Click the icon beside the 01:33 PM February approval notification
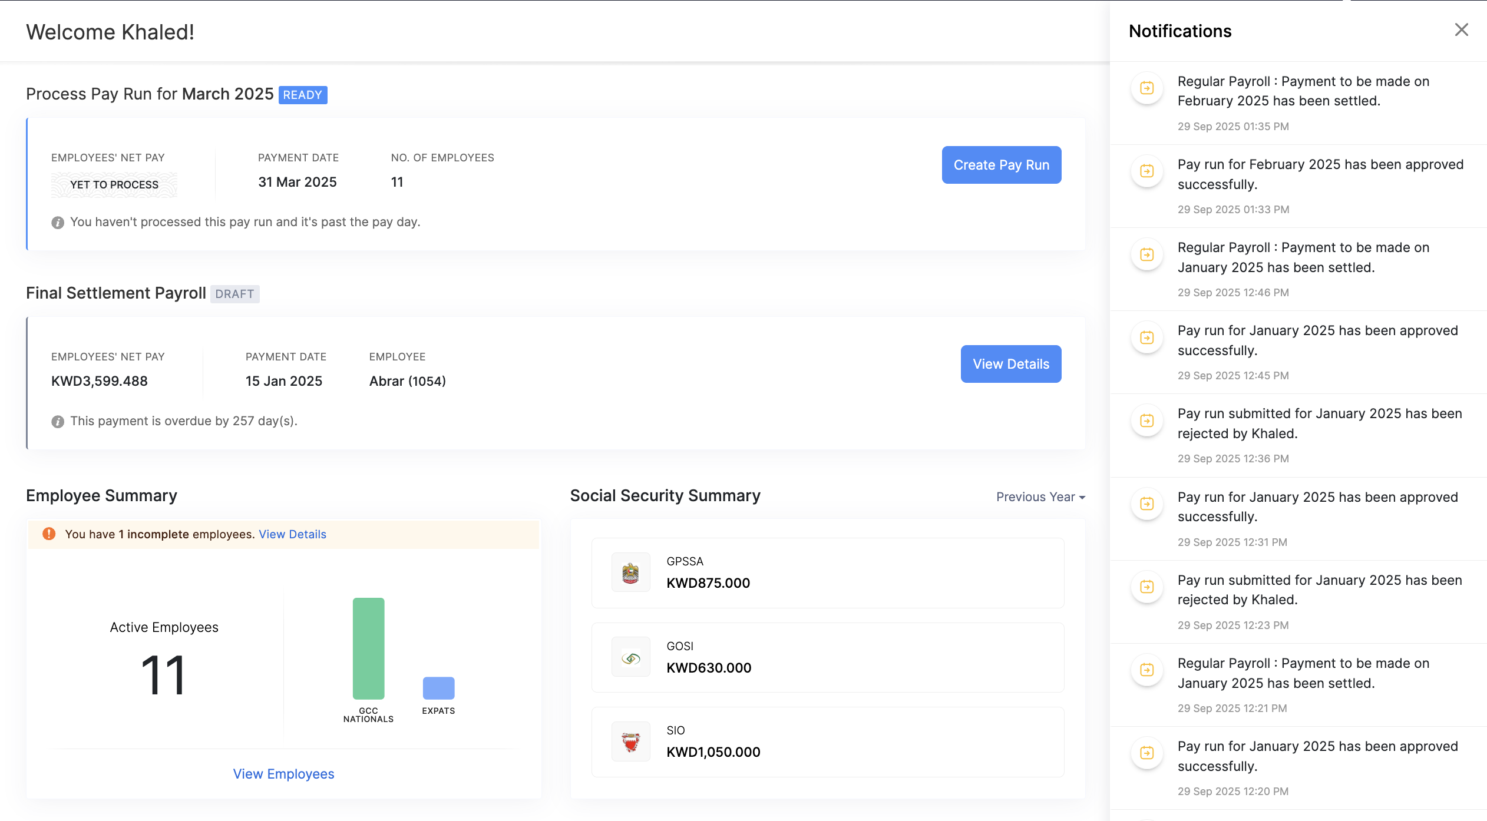1487x821 pixels. pyautogui.click(x=1146, y=171)
